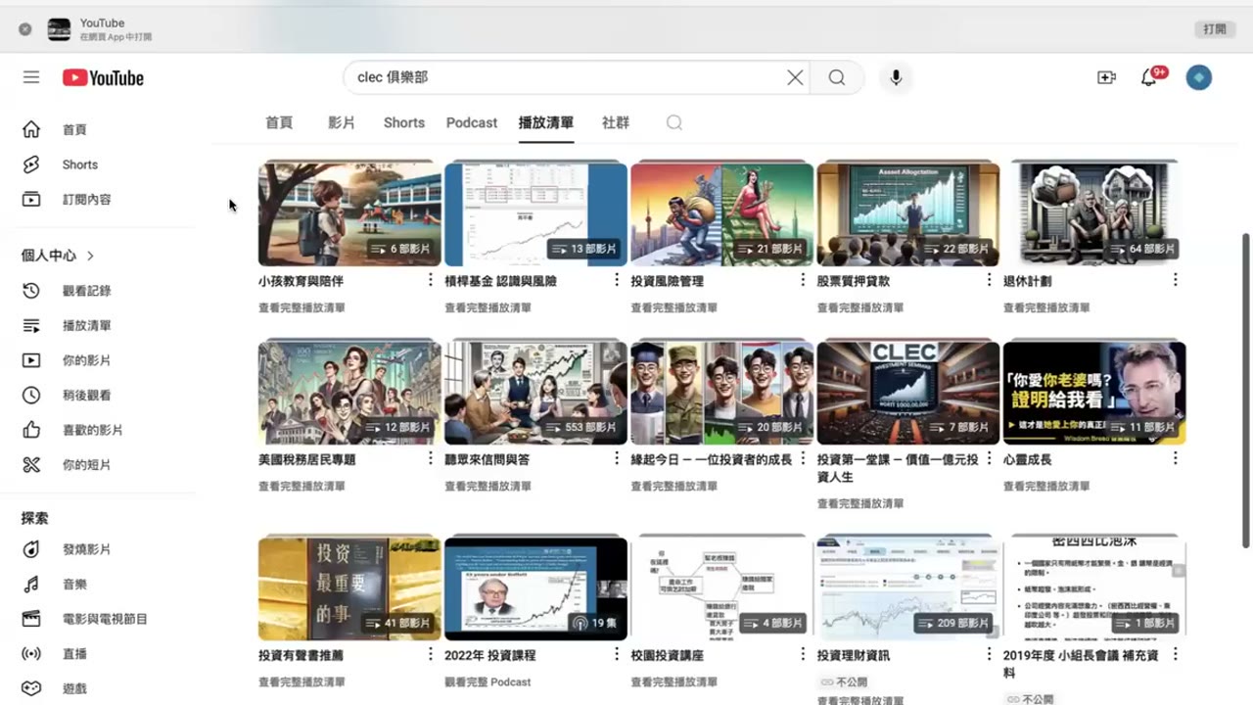Open 股票質押貸款 playlist thumbnail
This screenshot has height=705, width=1253.
point(908,213)
